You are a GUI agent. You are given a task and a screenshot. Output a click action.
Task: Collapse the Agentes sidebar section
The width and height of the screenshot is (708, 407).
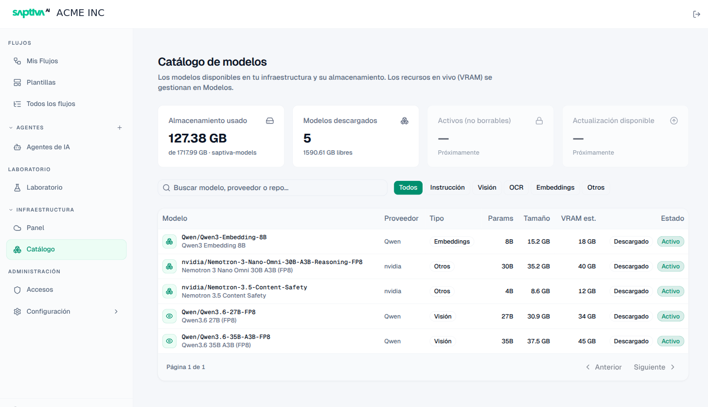pyautogui.click(x=11, y=128)
